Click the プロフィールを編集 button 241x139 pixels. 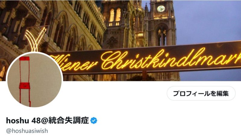tap(201, 93)
